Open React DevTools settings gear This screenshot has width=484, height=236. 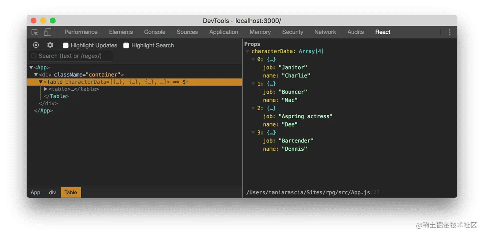[50, 45]
